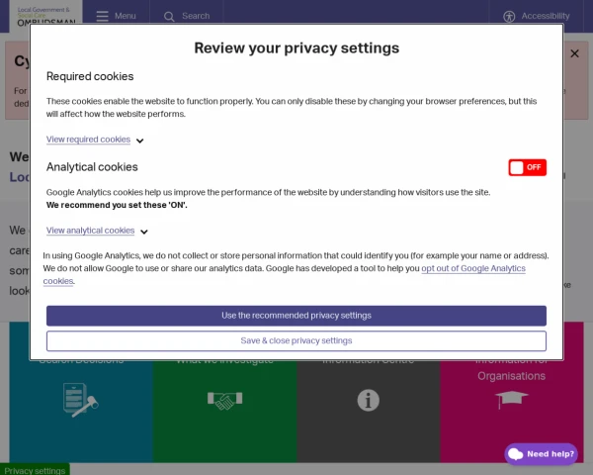The width and height of the screenshot is (593, 475).
Task: Click Save & close privacy settings
Action: (x=296, y=340)
